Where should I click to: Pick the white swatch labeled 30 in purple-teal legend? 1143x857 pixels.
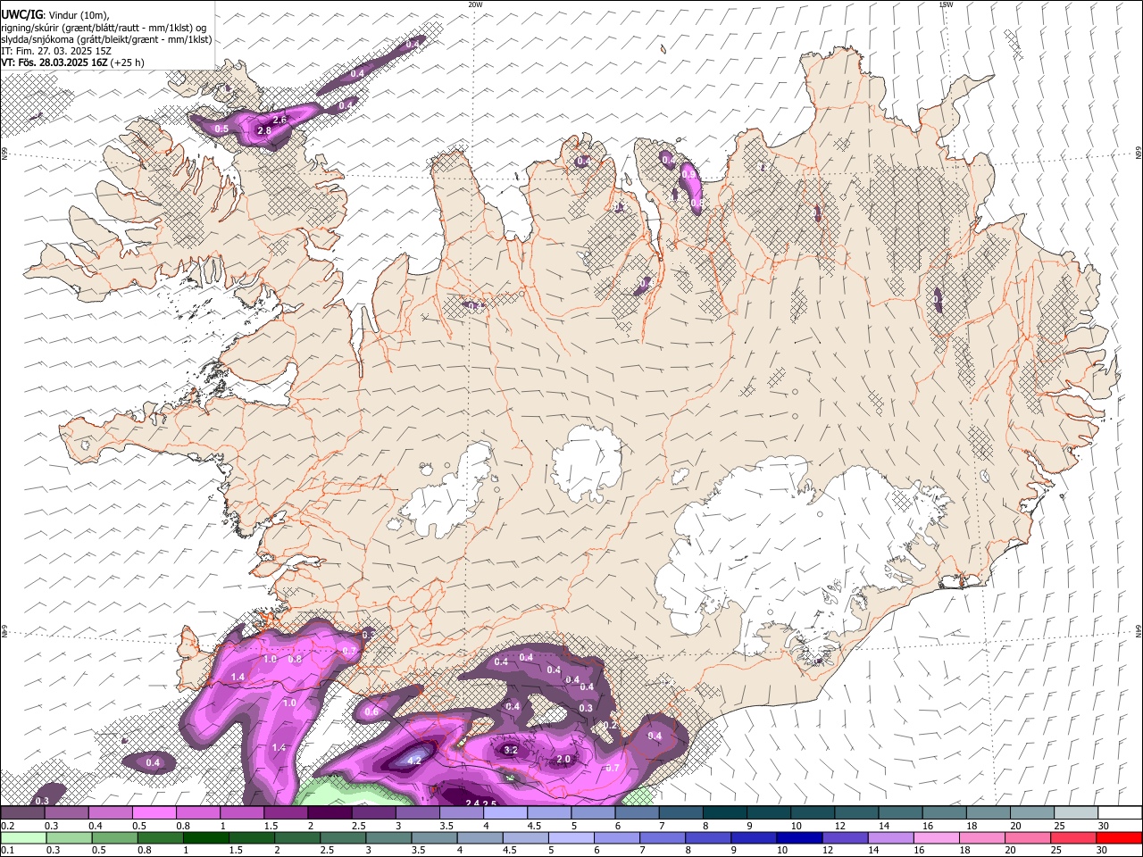click(1118, 813)
